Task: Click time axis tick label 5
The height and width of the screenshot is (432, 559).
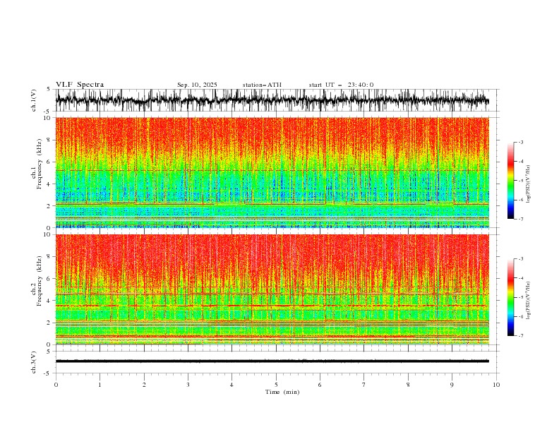Action: coord(276,385)
